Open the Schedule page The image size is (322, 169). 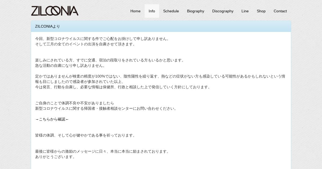point(171,11)
